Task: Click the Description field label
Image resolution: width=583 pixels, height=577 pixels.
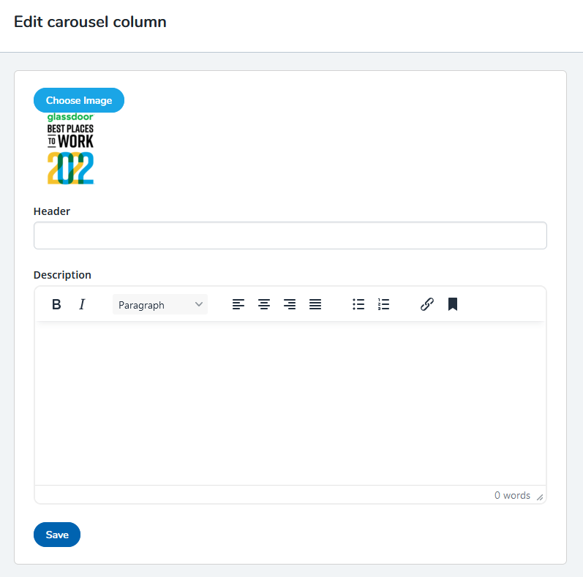Action: click(x=63, y=275)
